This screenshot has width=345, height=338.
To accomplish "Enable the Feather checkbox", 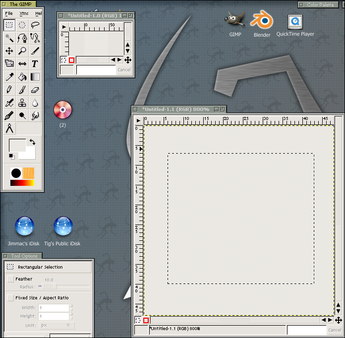I will 10,279.
